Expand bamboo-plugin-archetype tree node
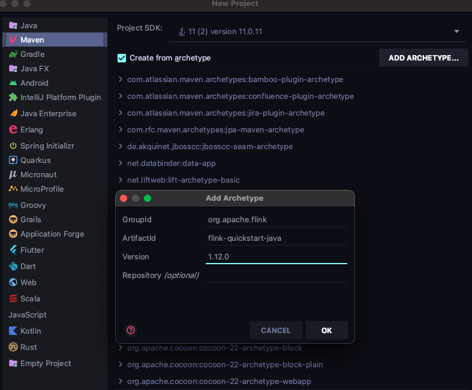The height and width of the screenshot is (390, 472). tap(121, 80)
